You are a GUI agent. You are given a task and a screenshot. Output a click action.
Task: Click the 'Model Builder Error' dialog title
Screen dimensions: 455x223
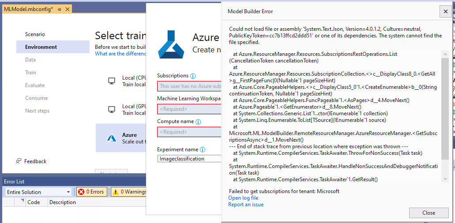click(x=250, y=11)
